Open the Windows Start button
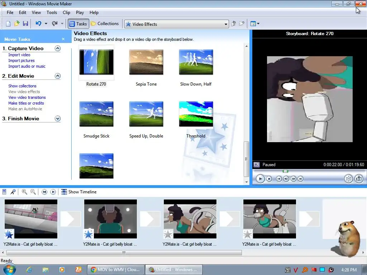 (x=9, y=270)
